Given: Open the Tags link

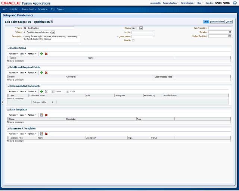Looking at the screenshot, I should tap(53, 9).
